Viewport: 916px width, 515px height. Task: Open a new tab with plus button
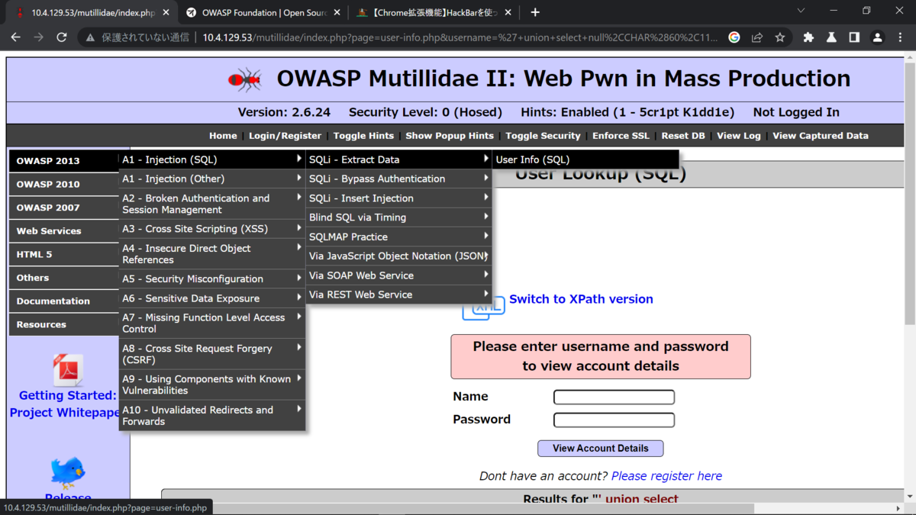tap(535, 12)
